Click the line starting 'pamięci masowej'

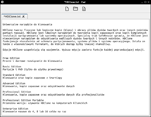[75, 33]
